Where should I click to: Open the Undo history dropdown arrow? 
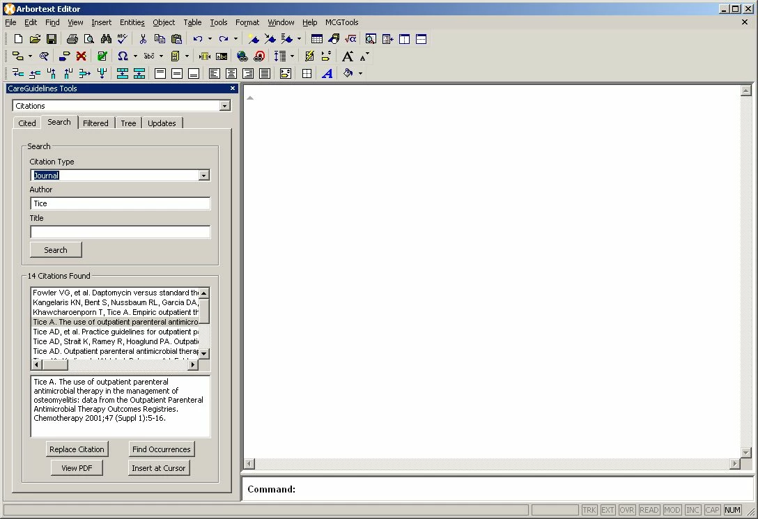click(210, 39)
